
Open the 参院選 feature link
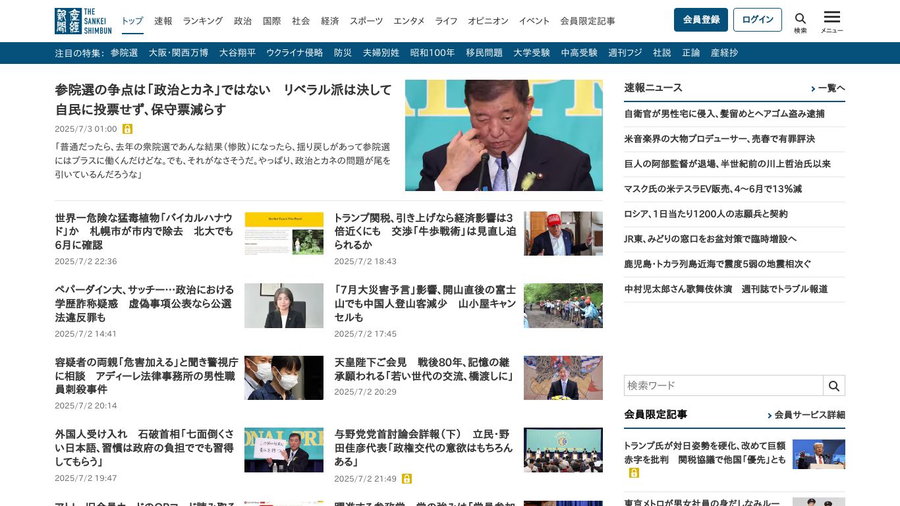(125, 53)
